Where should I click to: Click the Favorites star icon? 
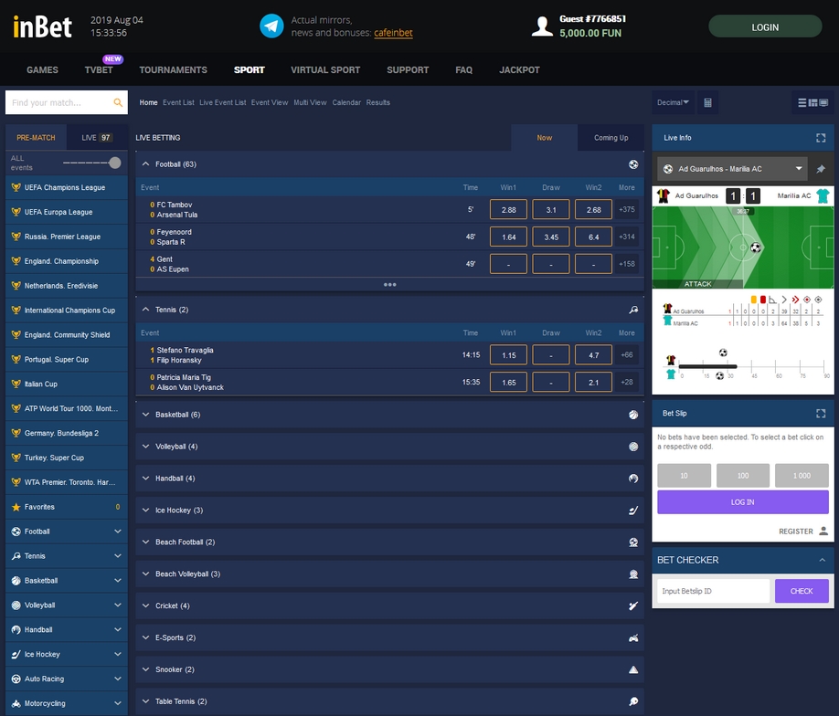[x=16, y=507]
